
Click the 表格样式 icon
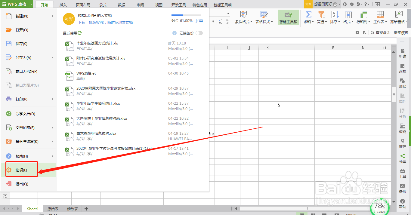point(264,14)
